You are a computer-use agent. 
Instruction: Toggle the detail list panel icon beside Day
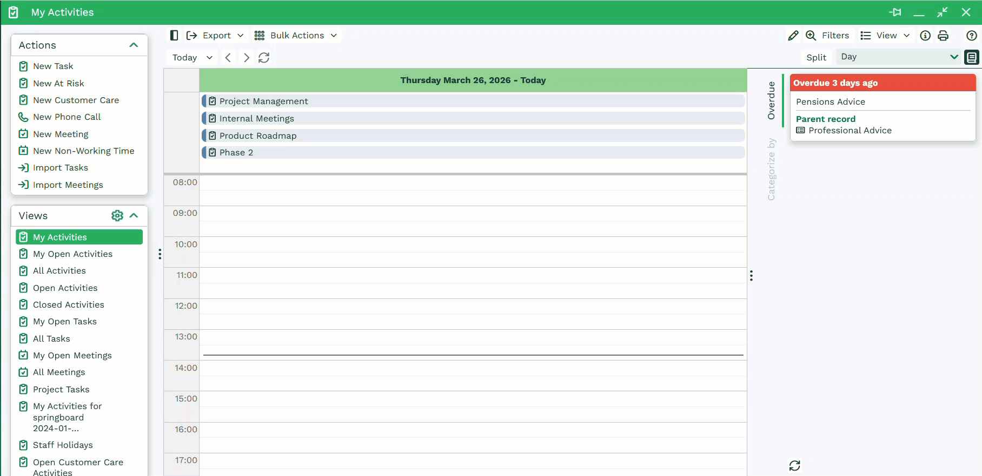[x=972, y=57]
